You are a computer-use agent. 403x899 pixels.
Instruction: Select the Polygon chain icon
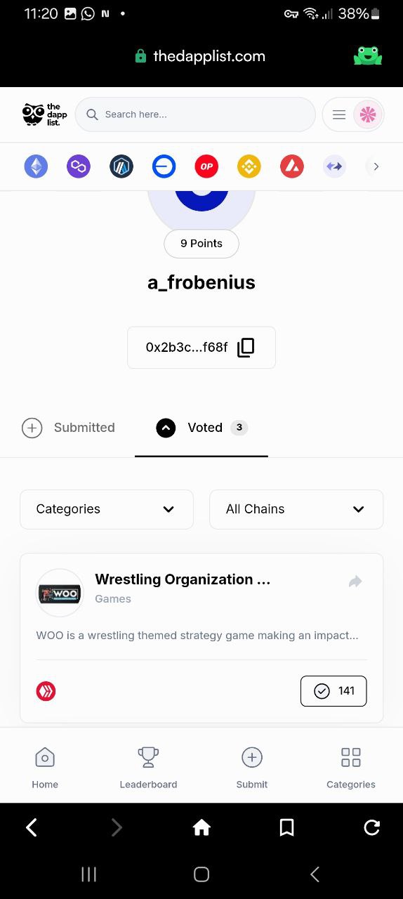point(79,166)
